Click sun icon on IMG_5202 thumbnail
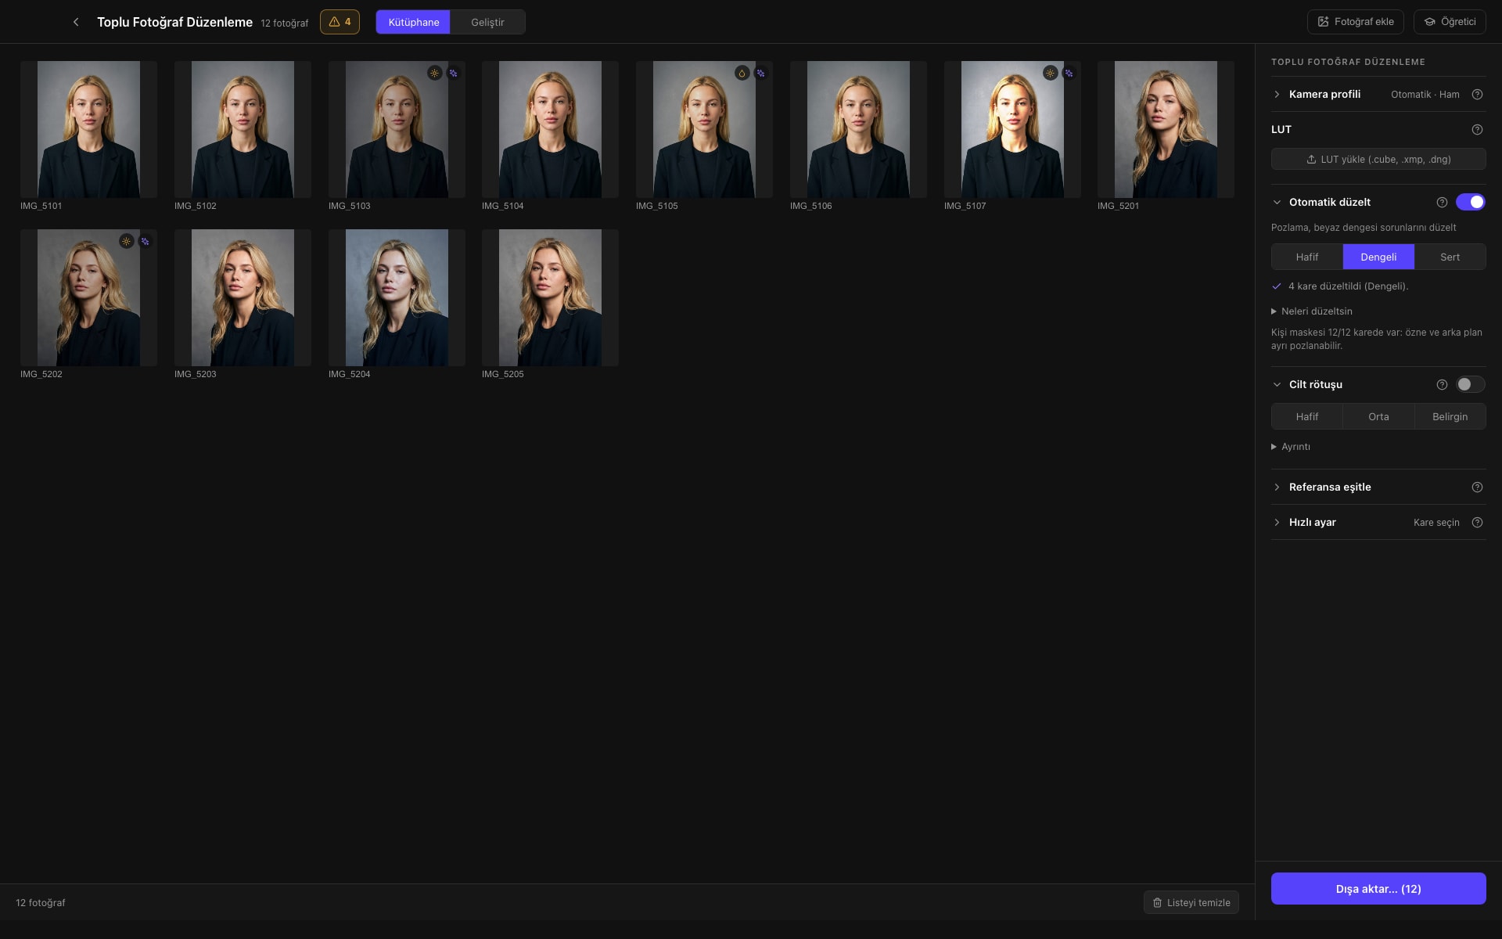The image size is (1502, 939). point(126,241)
